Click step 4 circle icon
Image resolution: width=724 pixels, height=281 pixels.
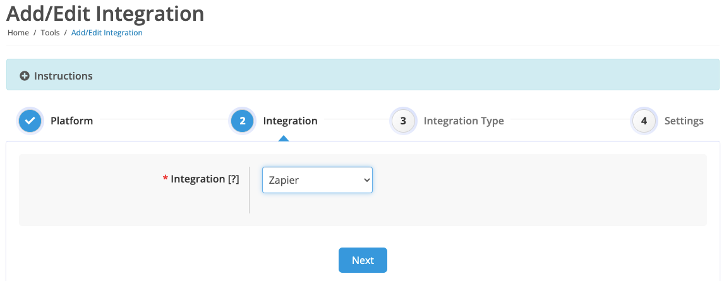click(644, 121)
